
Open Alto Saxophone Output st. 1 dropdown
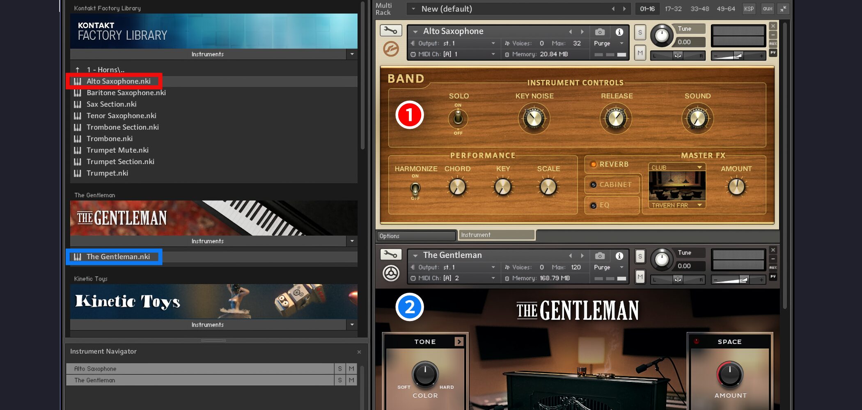453,43
